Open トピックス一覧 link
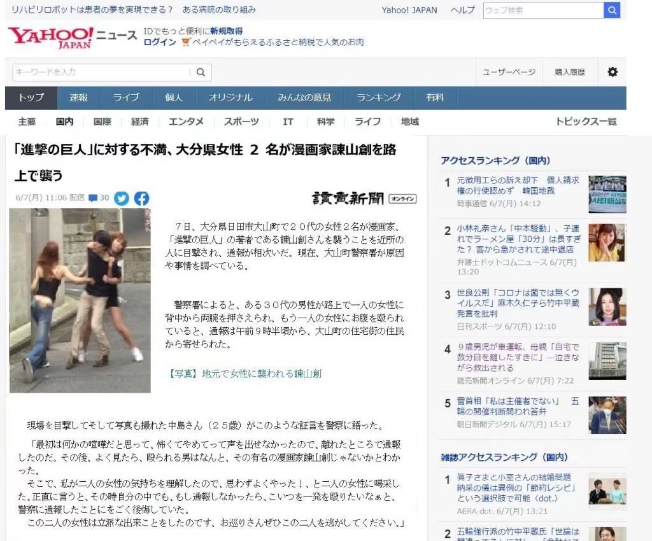This screenshot has height=541, width=652. click(x=586, y=122)
